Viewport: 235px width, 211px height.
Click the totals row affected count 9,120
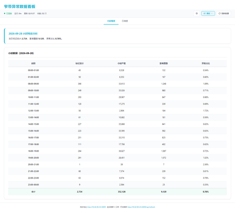164,192
